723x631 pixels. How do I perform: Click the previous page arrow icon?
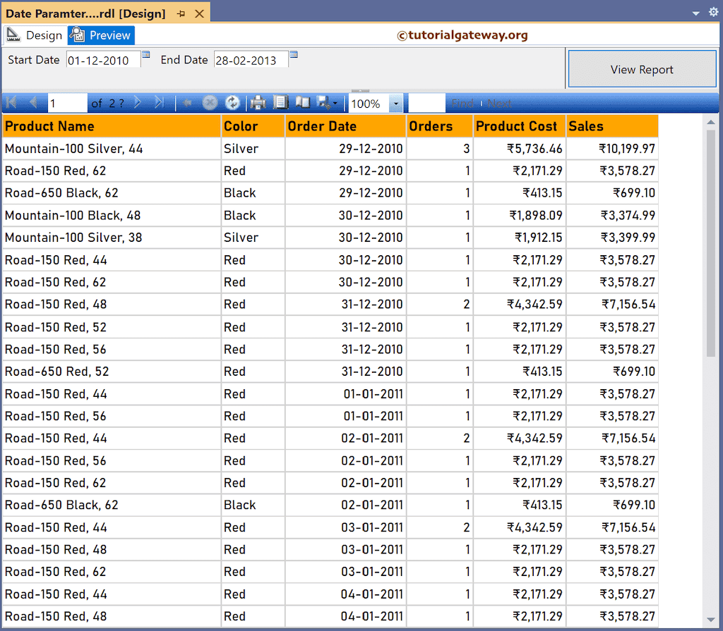click(x=34, y=103)
